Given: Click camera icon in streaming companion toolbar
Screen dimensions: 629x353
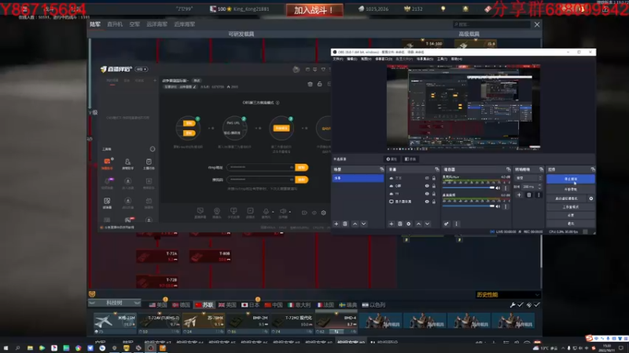Looking at the screenshot, I should click(217, 211).
